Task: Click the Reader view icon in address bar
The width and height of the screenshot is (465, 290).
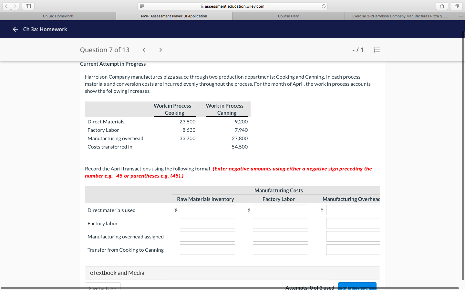Action: [141, 6]
